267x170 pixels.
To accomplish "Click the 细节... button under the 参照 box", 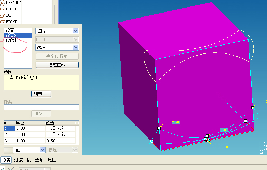I will (41, 94).
